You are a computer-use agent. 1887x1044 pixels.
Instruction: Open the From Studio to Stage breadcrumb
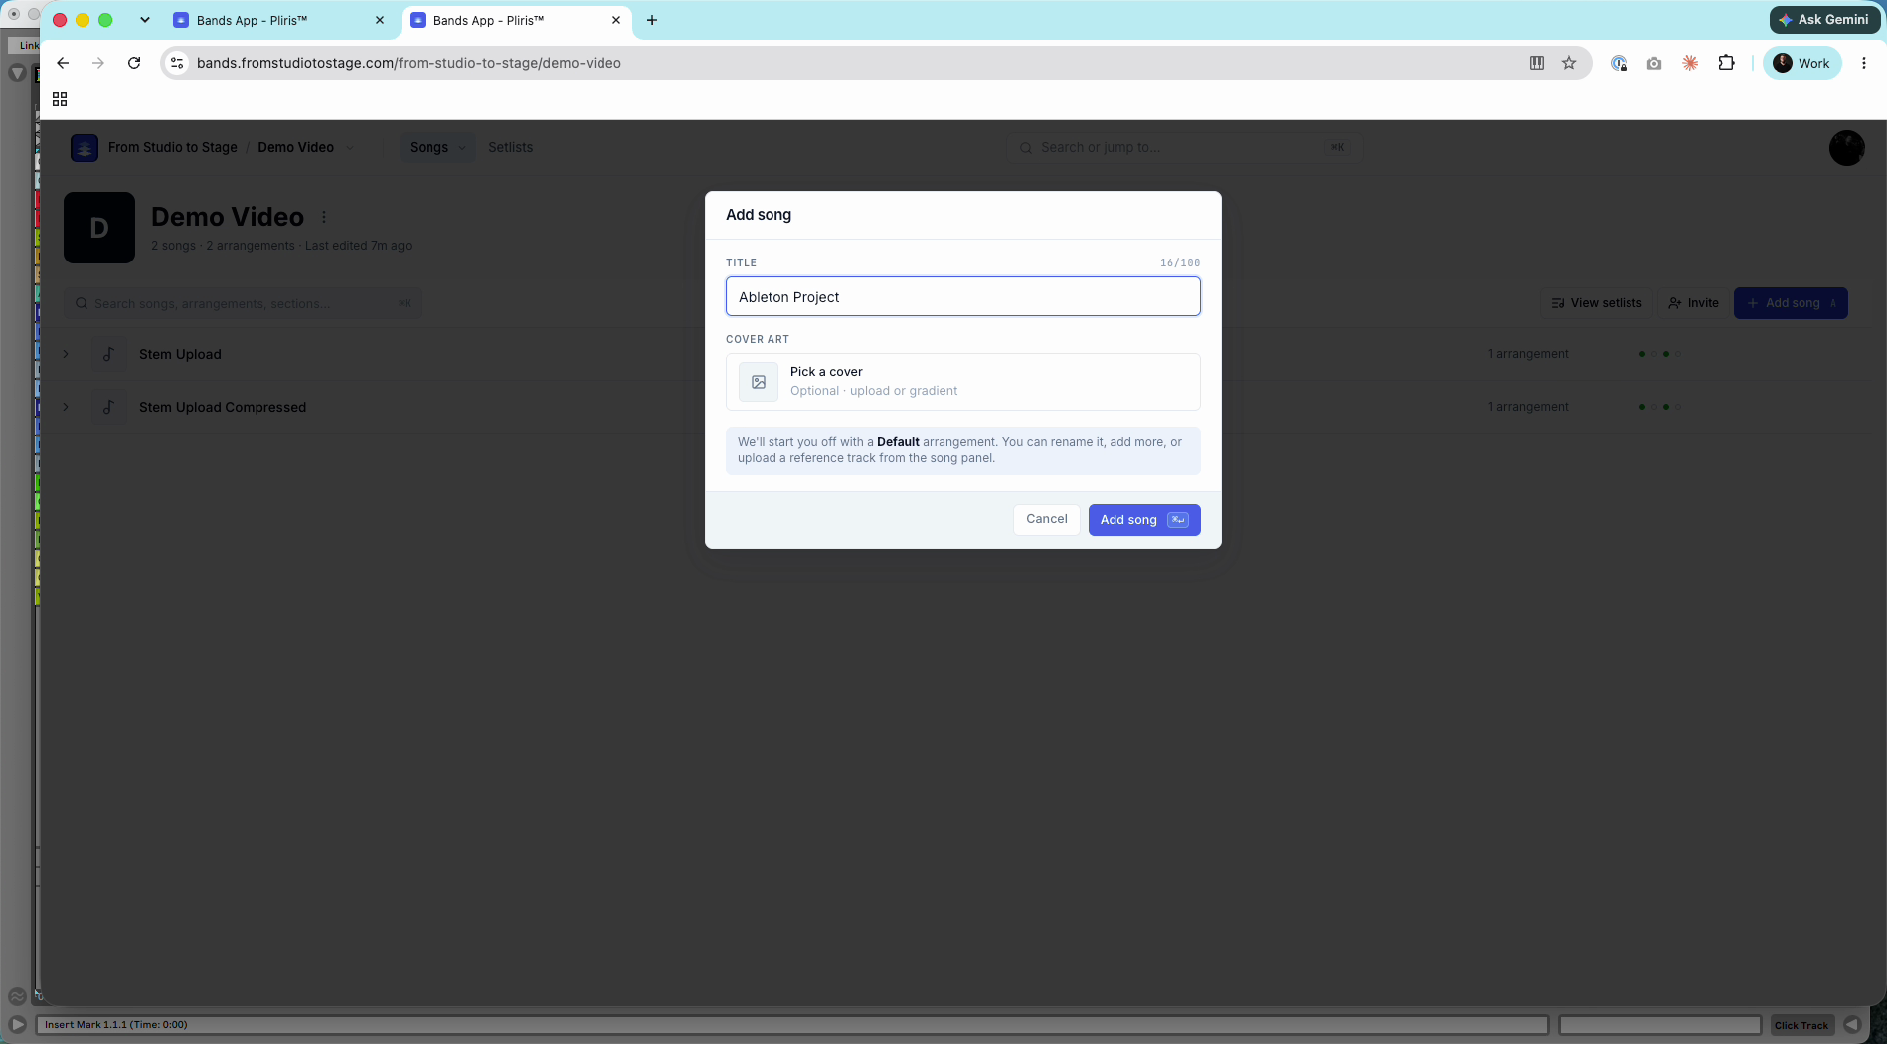coord(172,147)
